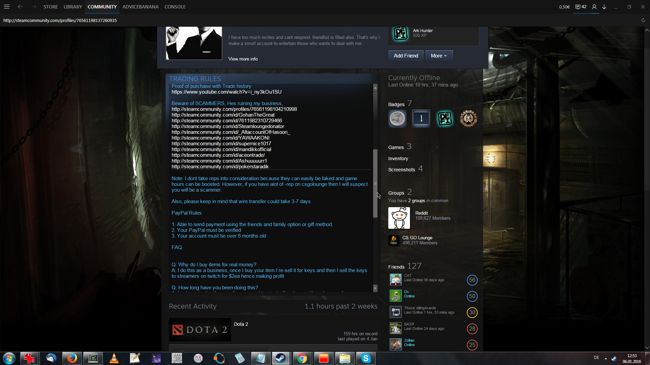Open the friends list person icon

594,7
